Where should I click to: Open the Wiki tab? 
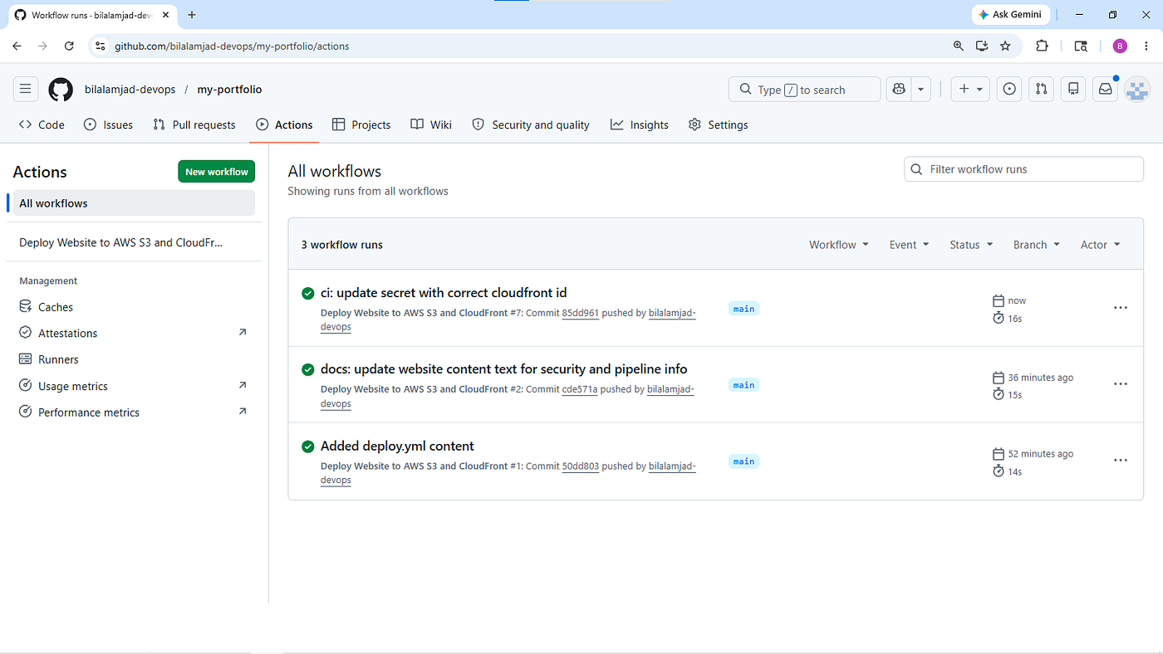(x=431, y=124)
